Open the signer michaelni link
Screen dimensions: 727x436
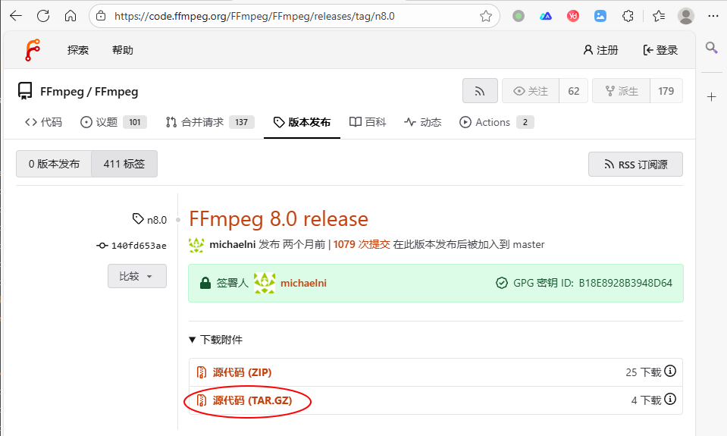point(303,283)
